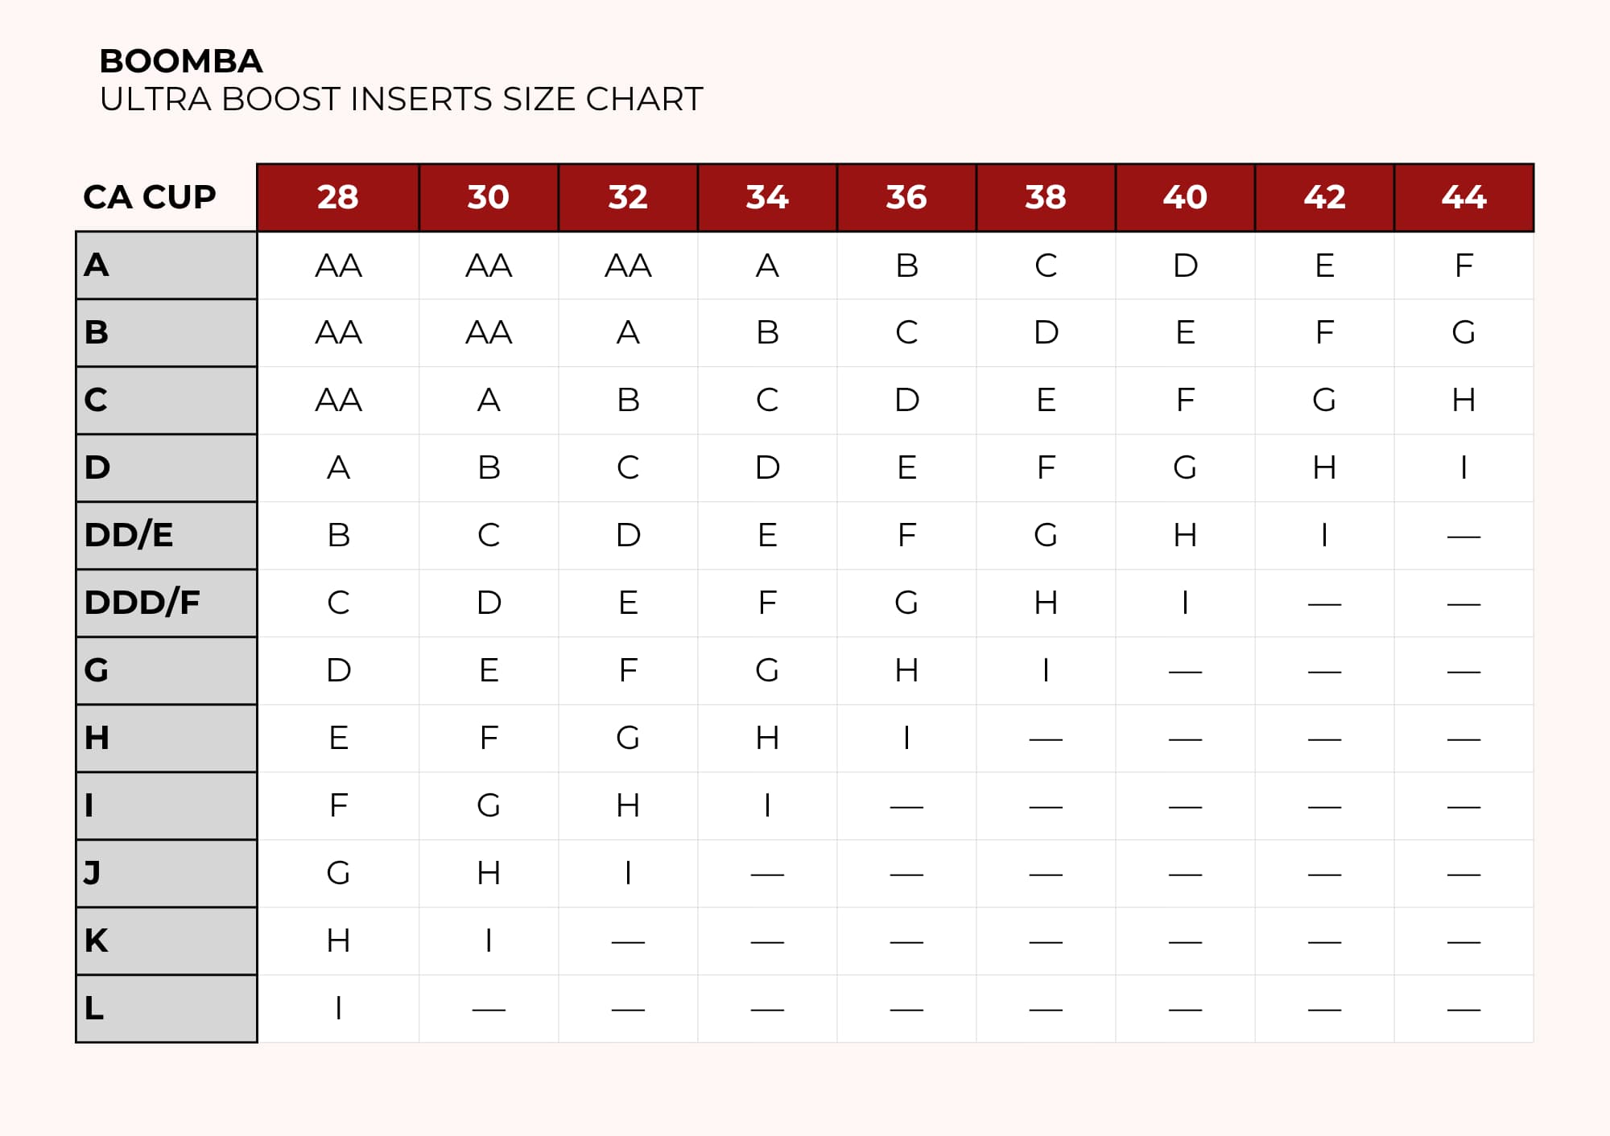Click the CA CUP heading
This screenshot has width=1610, height=1136.
point(150,197)
